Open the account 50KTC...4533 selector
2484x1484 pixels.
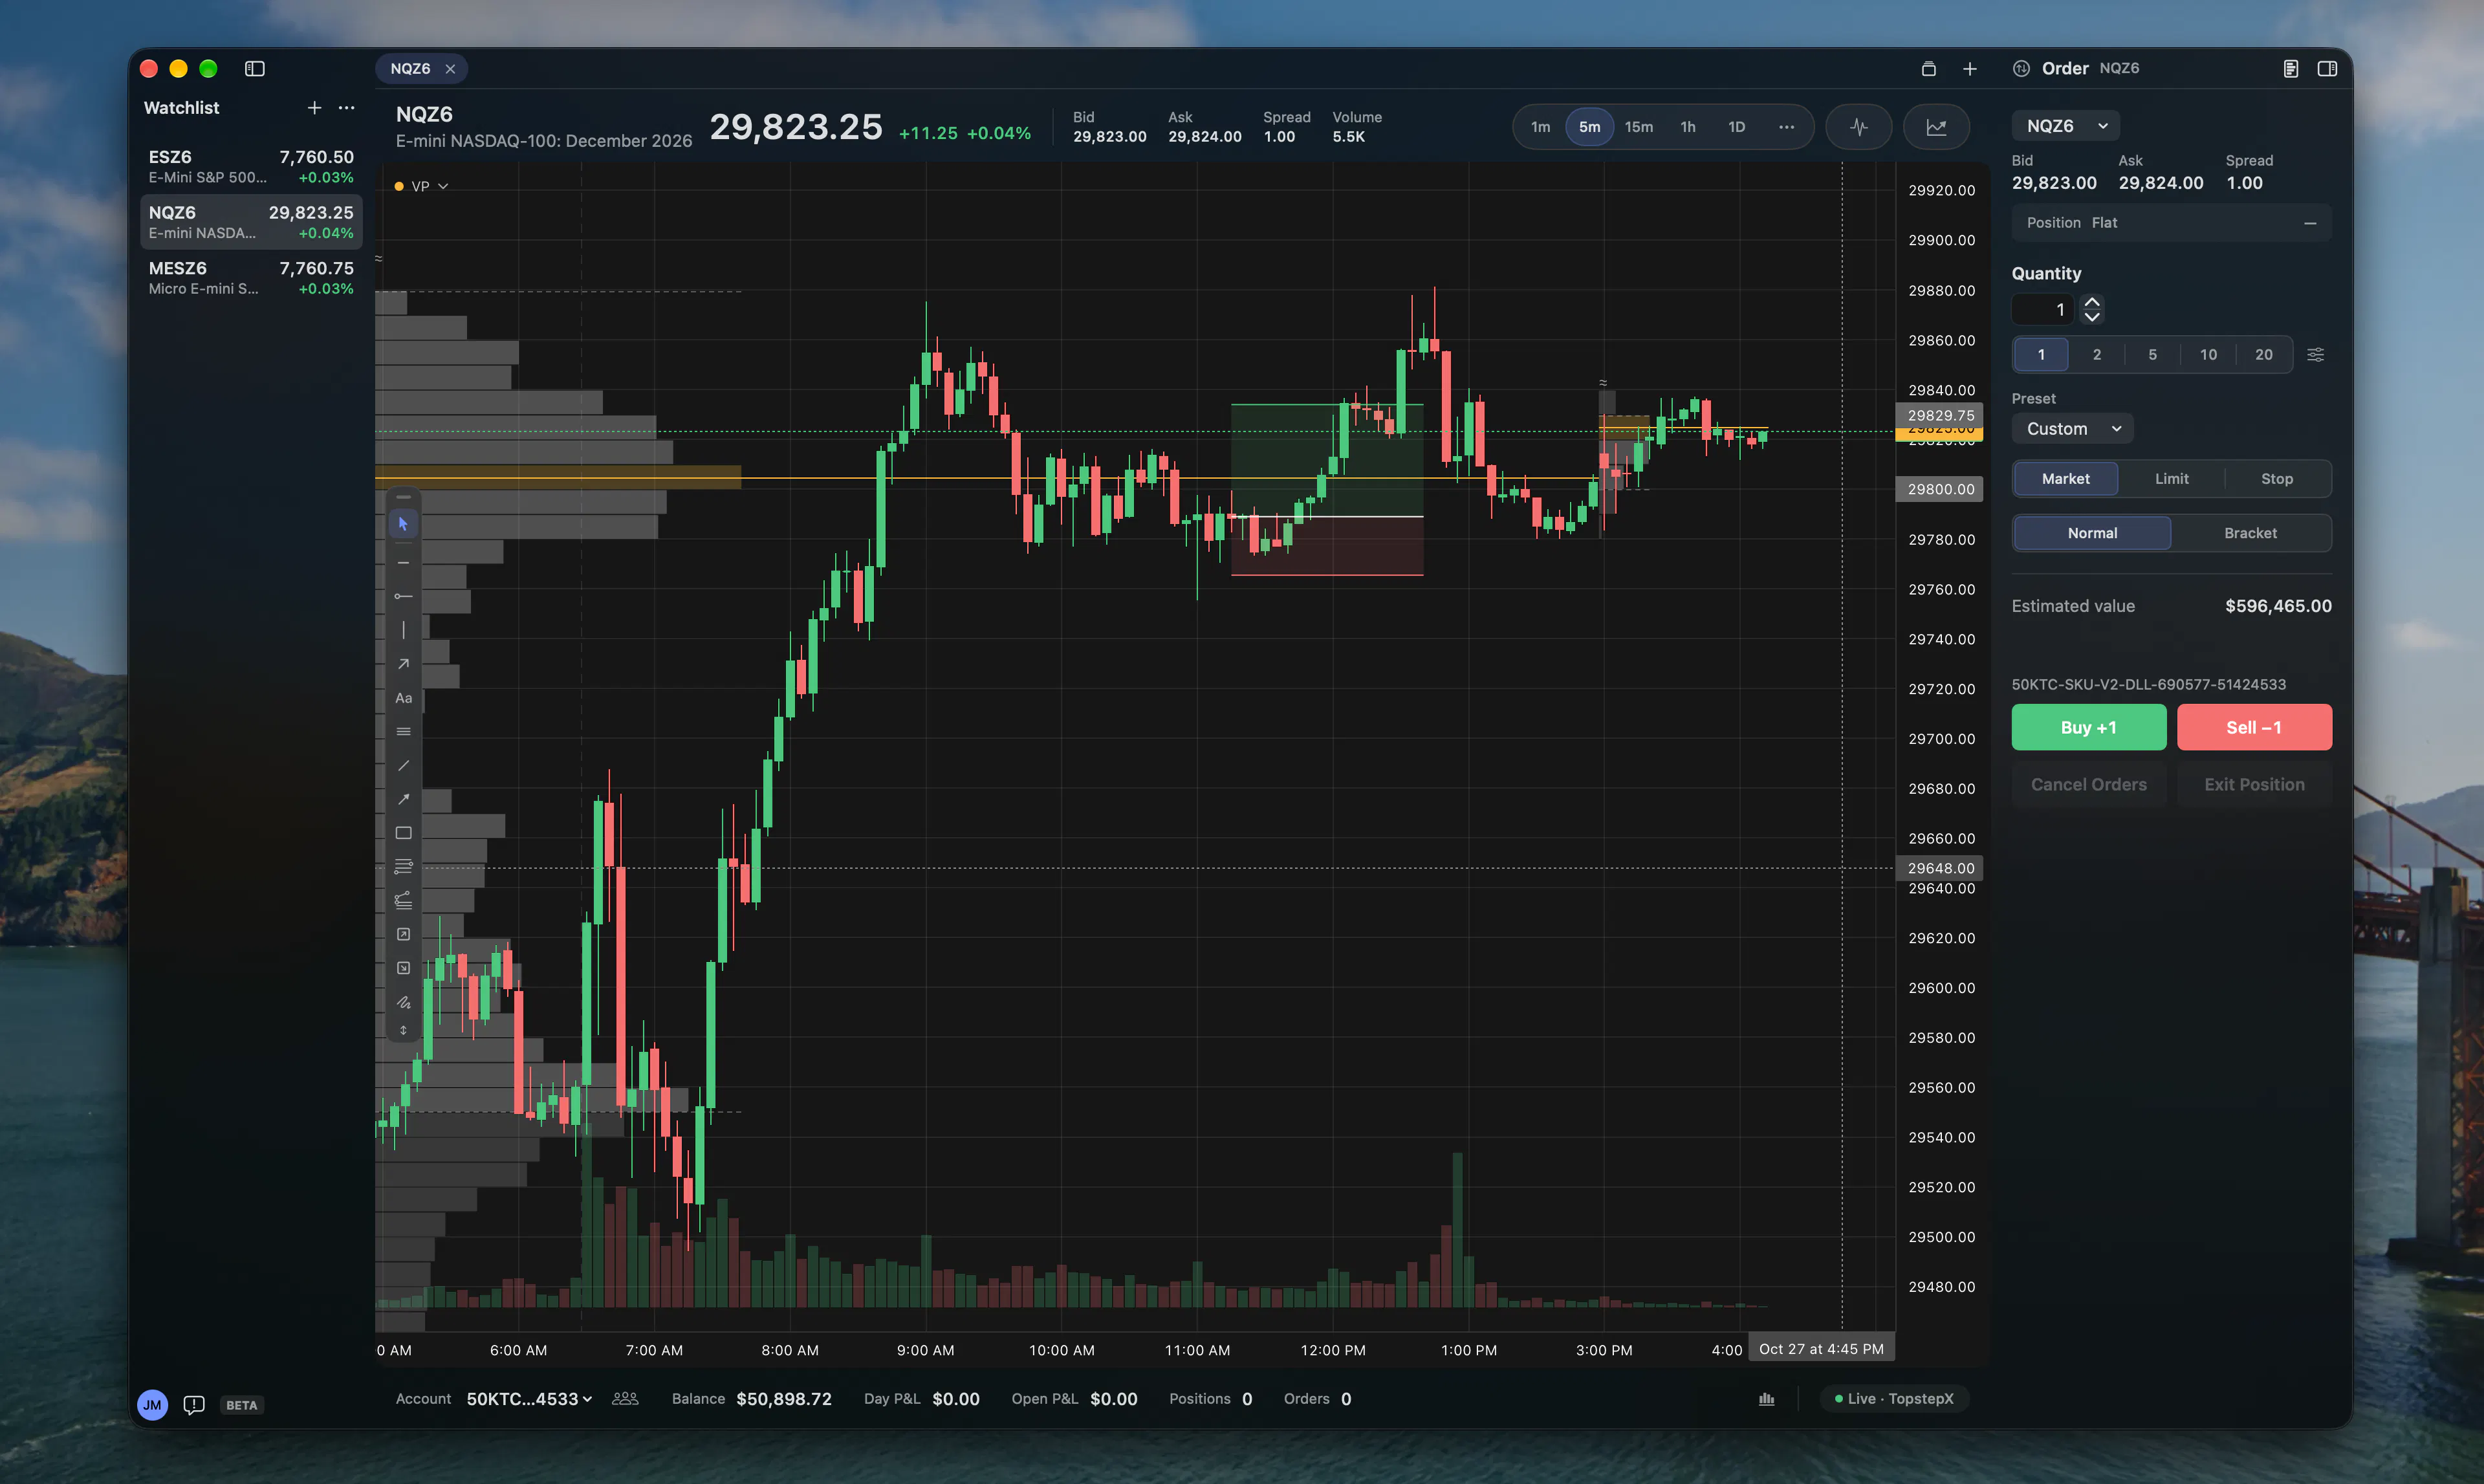529,1399
